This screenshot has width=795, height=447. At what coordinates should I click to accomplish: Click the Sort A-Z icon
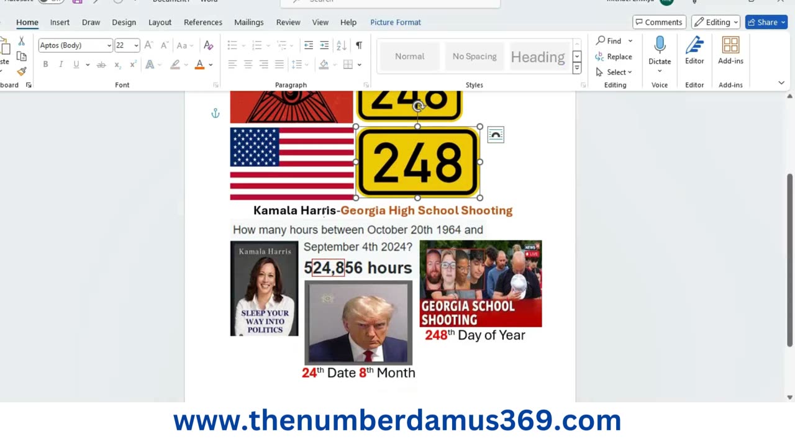(x=341, y=45)
